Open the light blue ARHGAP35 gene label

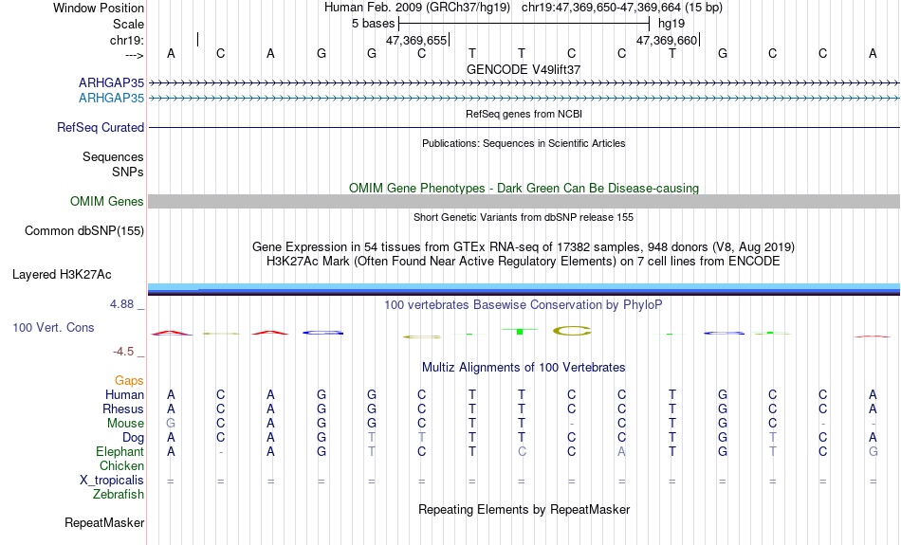tap(112, 98)
